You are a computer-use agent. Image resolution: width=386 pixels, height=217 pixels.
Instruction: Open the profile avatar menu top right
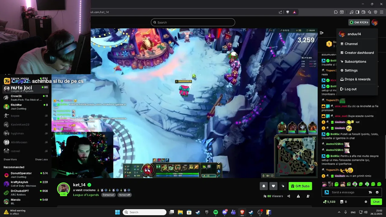click(x=375, y=22)
